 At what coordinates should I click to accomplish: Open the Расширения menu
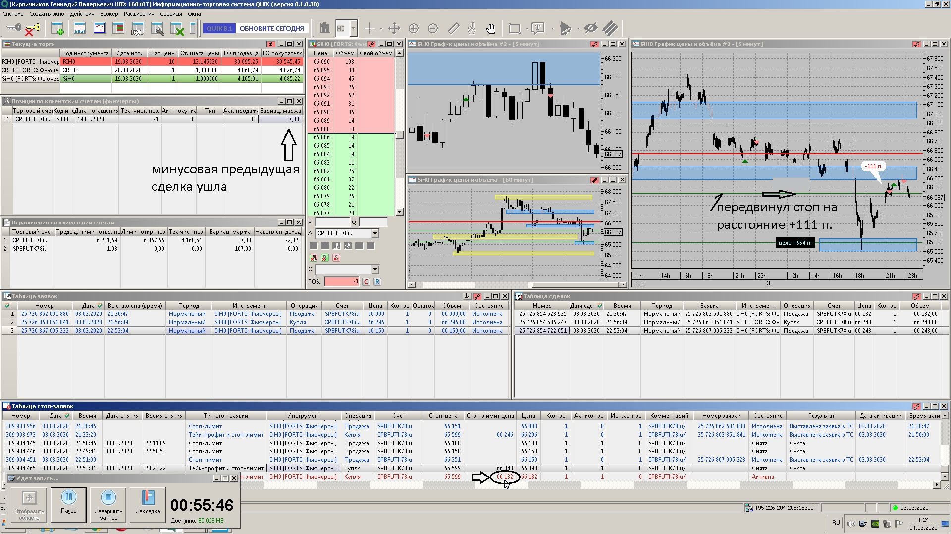click(139, 14)
